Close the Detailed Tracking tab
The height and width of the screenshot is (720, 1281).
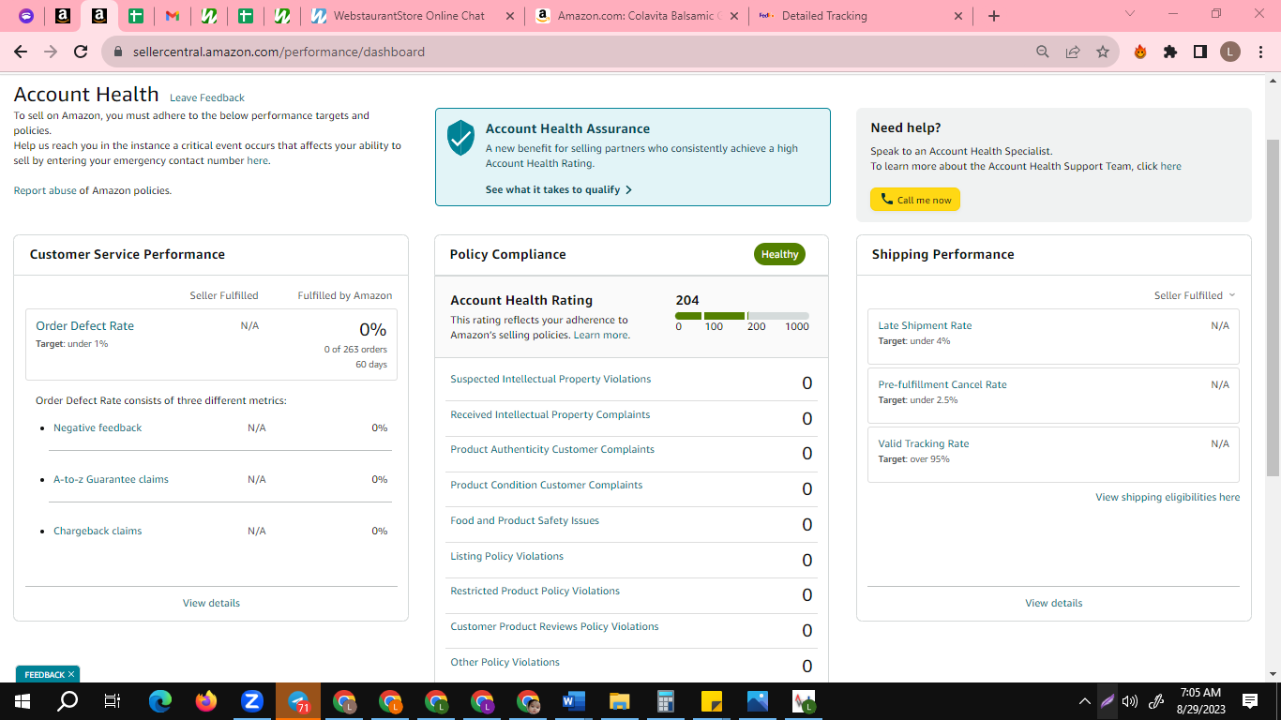[958, 16]
